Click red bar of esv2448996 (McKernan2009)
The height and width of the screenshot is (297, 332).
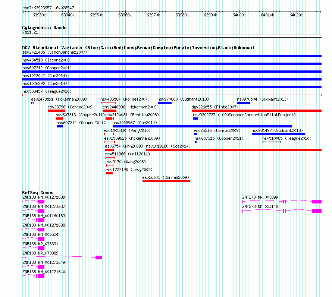click(x=110, y=111)
